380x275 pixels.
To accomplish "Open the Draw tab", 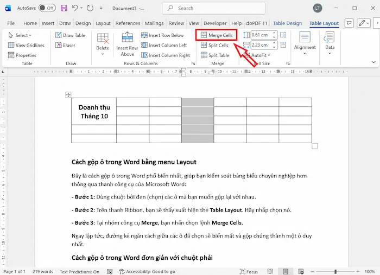I will [x=65, y=23].
